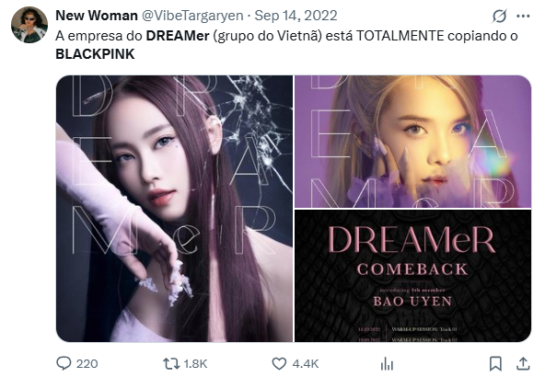Open the @VibeTargaryen handle link
545x377 pixels.
[193, 16]
